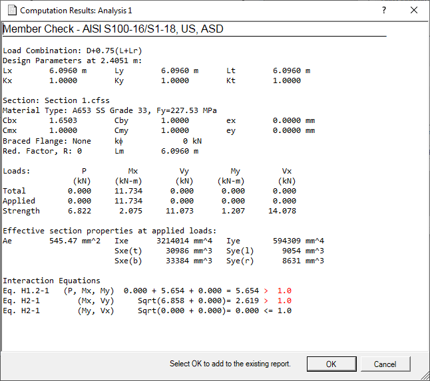Close the Computation Results dialog

414,11
